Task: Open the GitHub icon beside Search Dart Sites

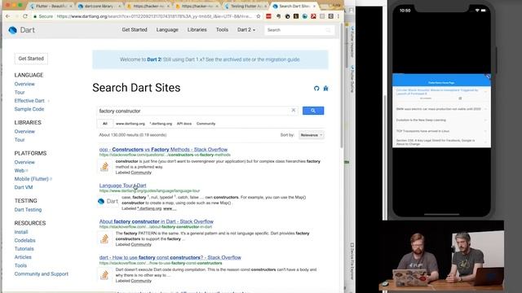Action: [x=316, y=89]
